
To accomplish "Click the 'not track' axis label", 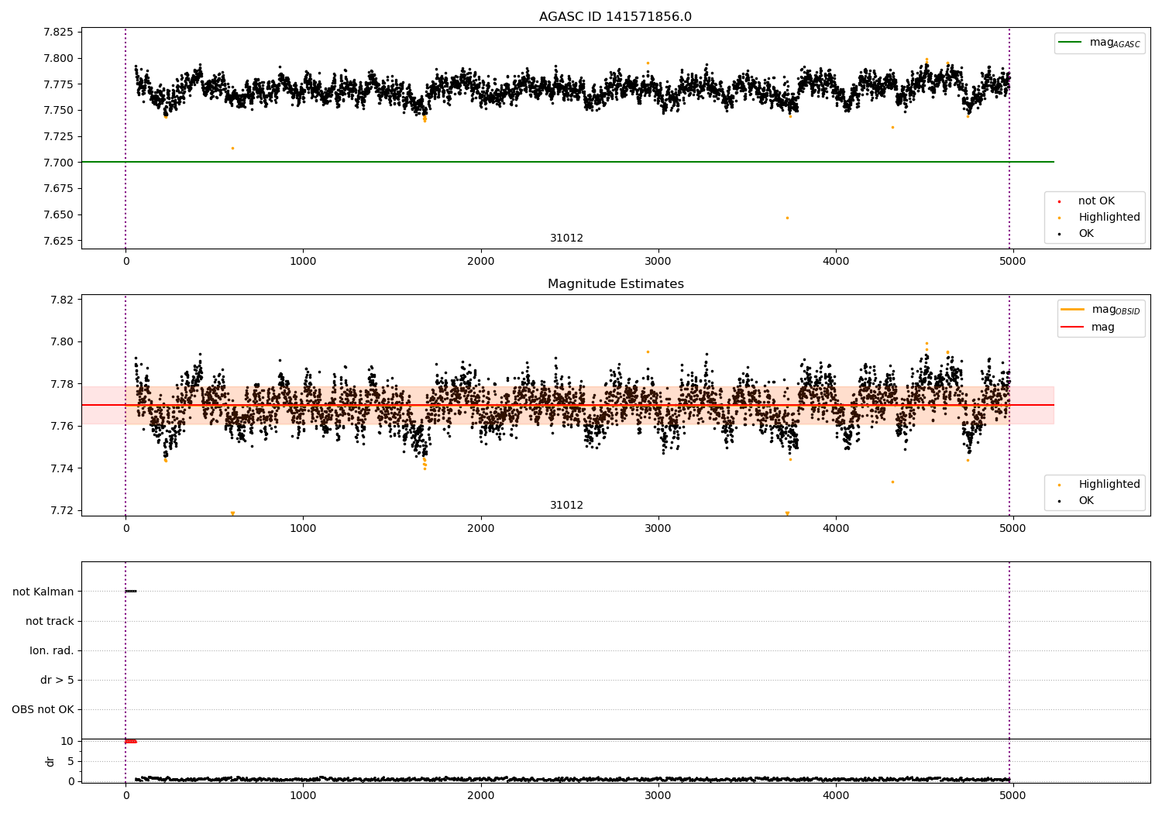I will [x=50, y=621].
